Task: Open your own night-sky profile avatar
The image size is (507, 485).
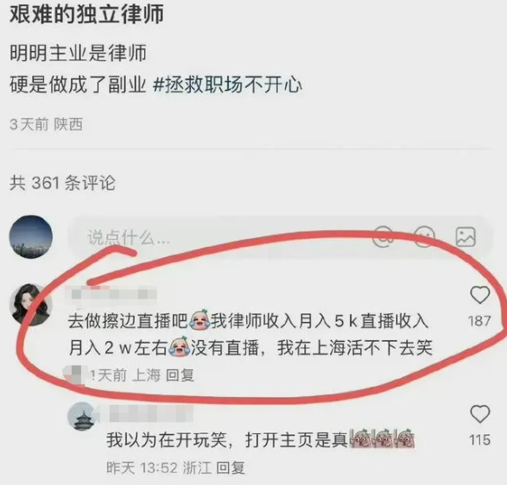Action: [31, 236]
